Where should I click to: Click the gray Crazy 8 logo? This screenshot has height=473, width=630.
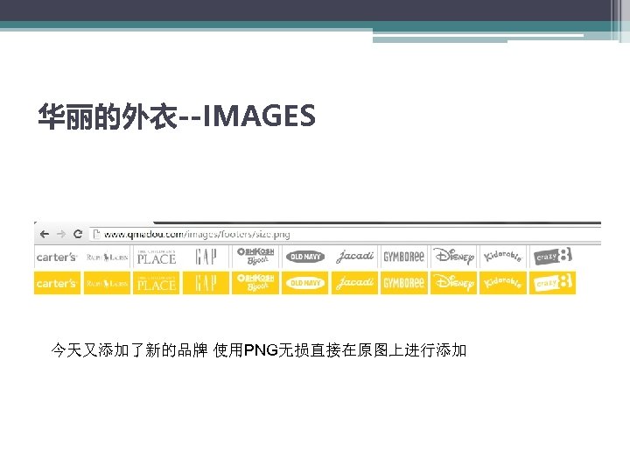click(553, 257)
